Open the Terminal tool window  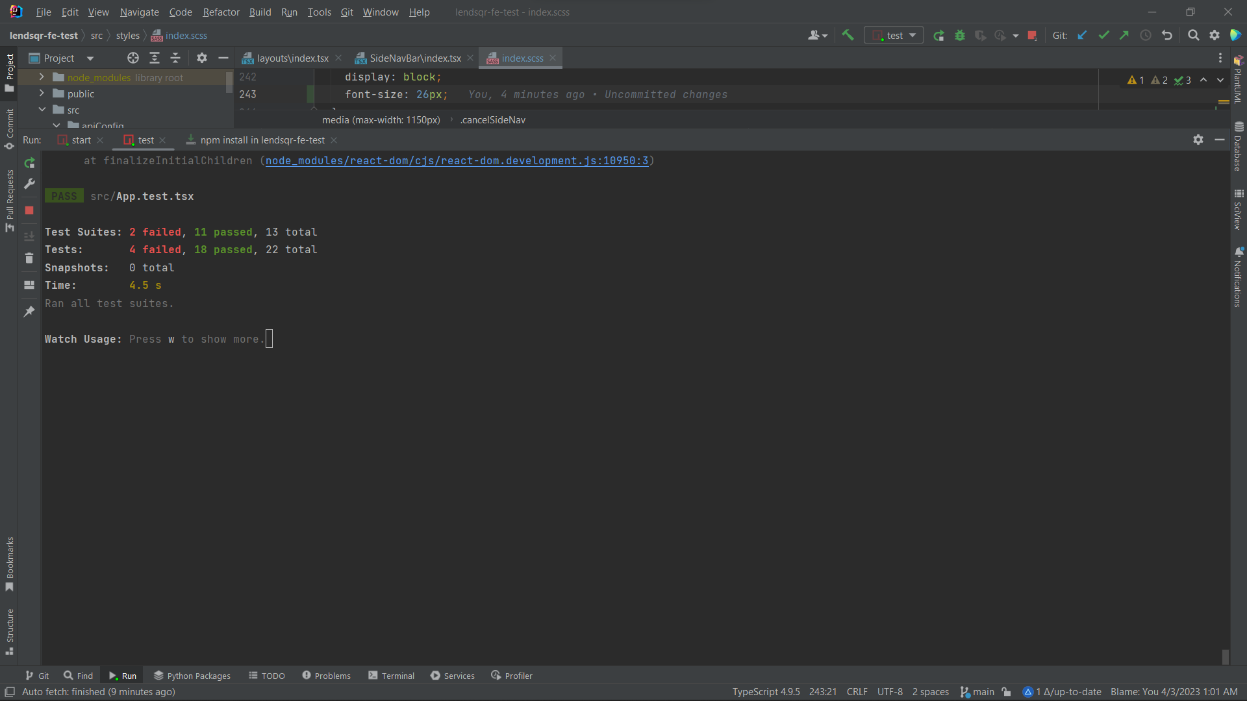(391, 676)
